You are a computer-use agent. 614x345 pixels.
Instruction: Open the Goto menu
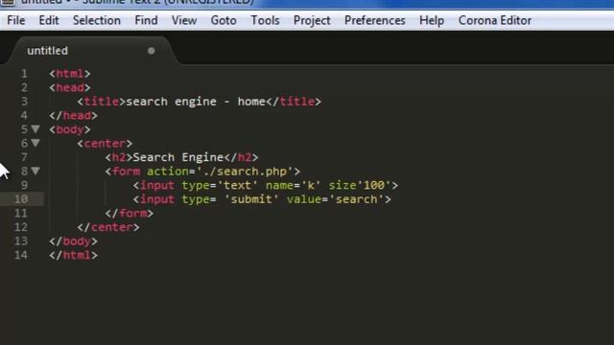tap(224, 20)
